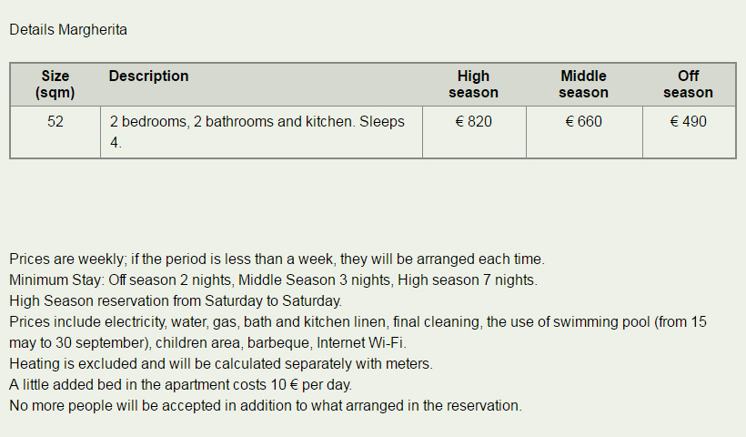746x437 pixels.
Task: Click the 'Prices are weekly' sentence
Action: coord(277,259)
